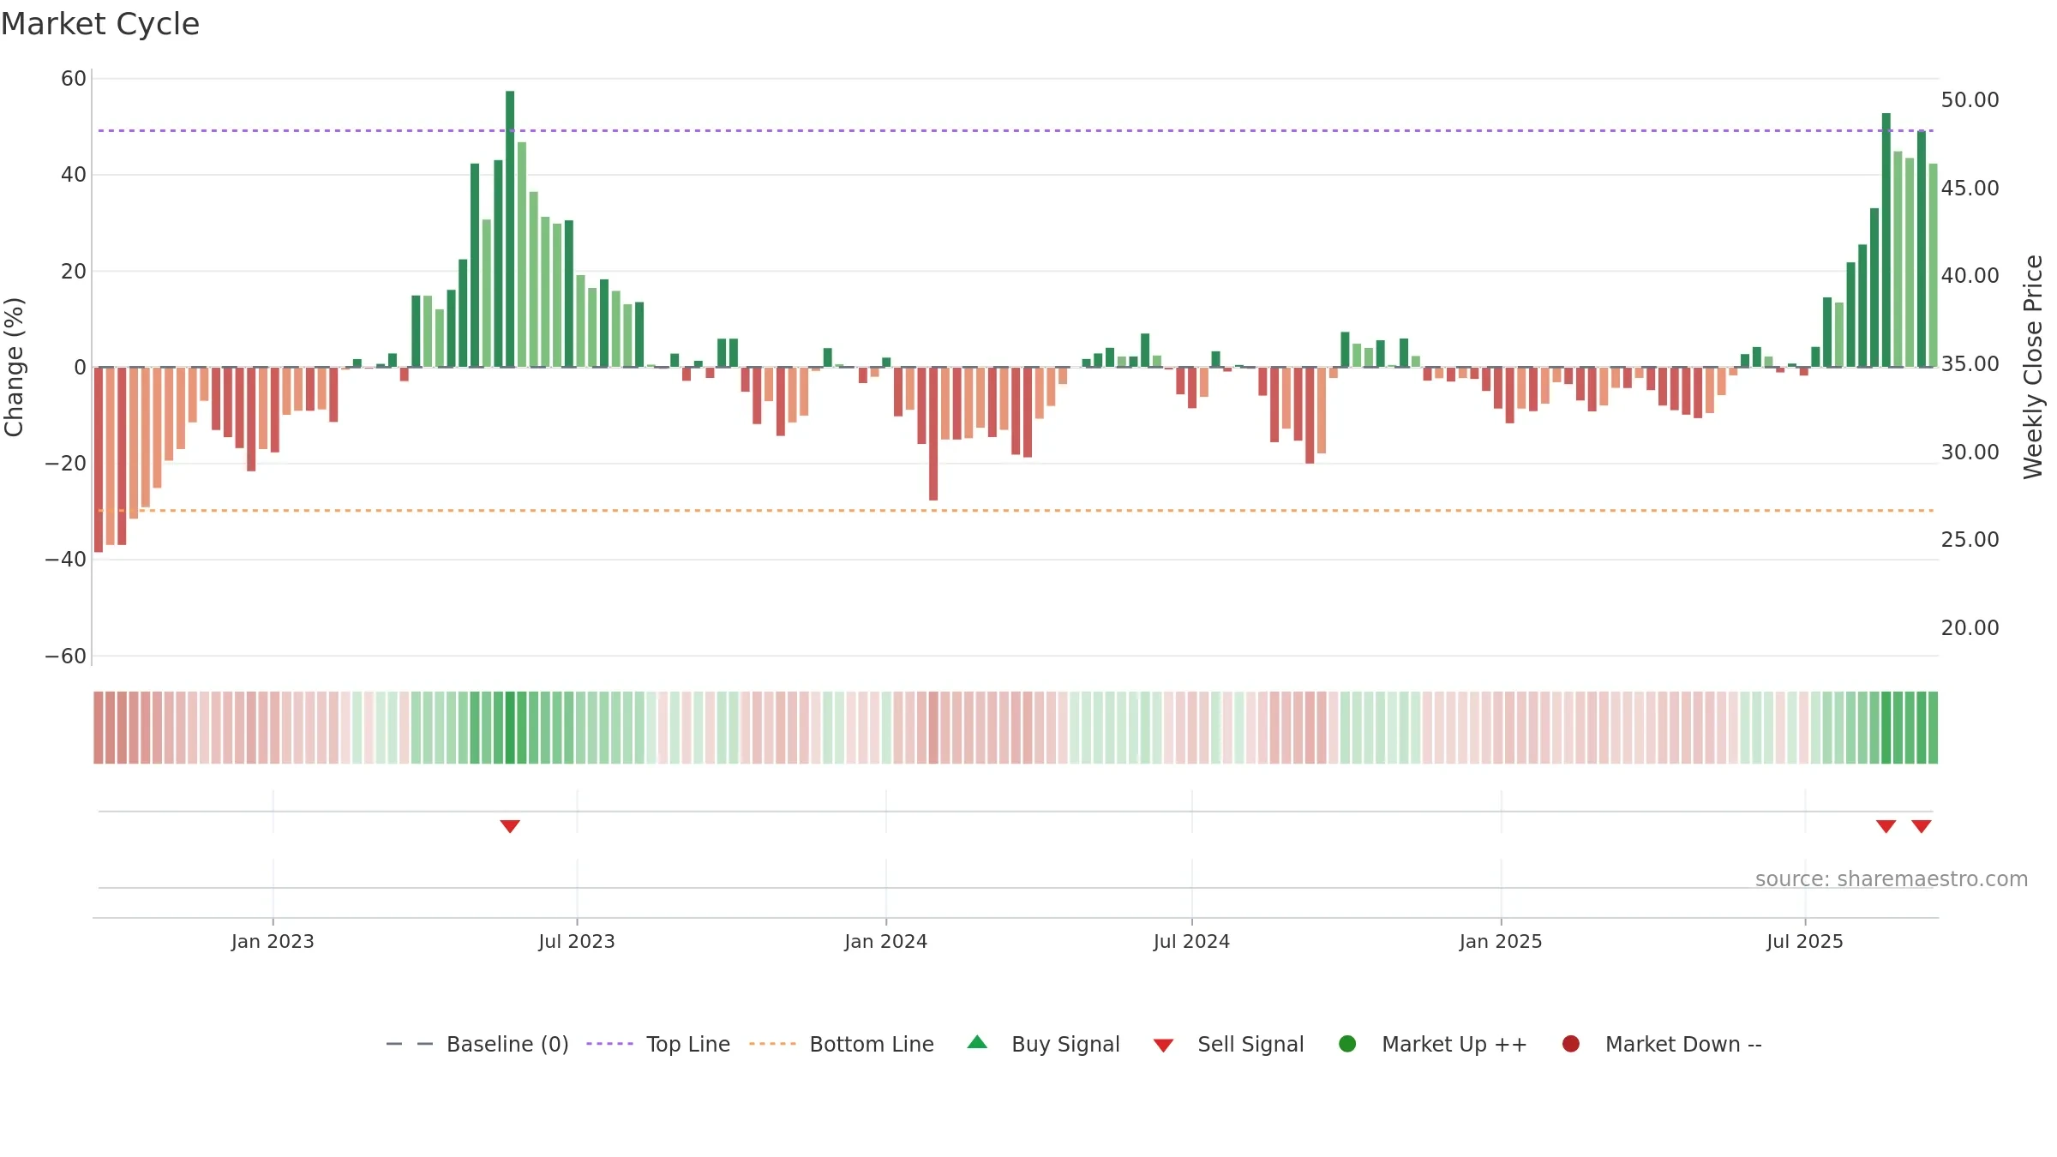Toggle the Market Up ++ legend entry
This screenshot has width=2057, height=1157.
tap(1432, 1044)
